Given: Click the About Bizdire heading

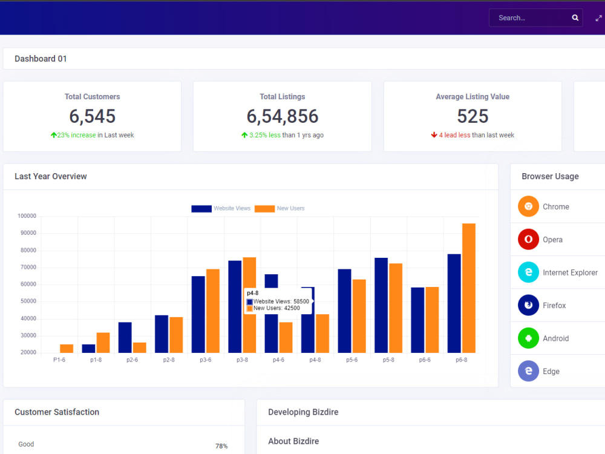Looking at the screenshot, I should pos(293,441).
